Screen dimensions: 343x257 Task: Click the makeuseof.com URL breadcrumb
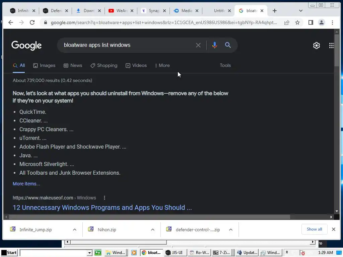[54, 198]
